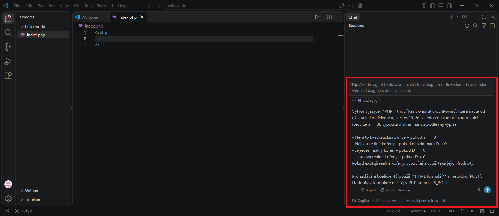Change the CRLF line ending setting
The width and height of the screenshot is (499, 216).
[x=451, y=211]
